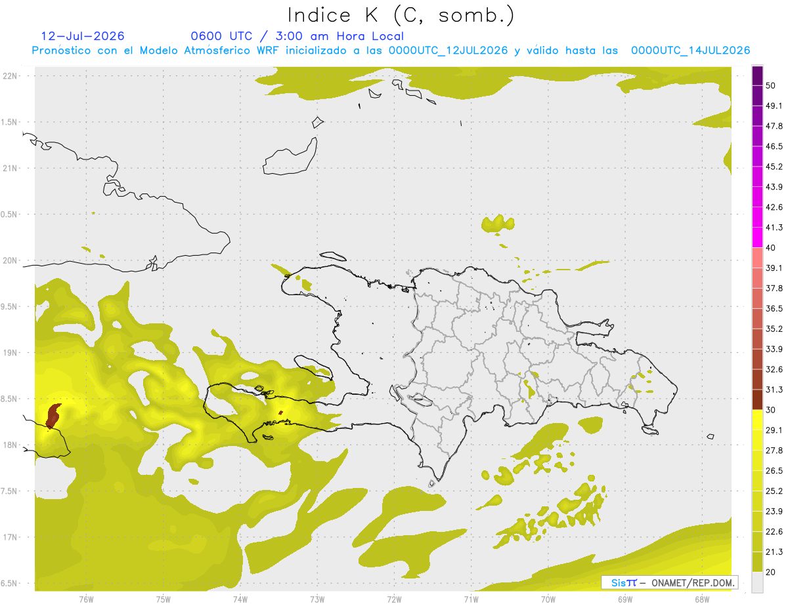Image resolution: width=788 pixels, height=608 pixels.
Task: Click the '20N' latitude label
Action: 11,260
